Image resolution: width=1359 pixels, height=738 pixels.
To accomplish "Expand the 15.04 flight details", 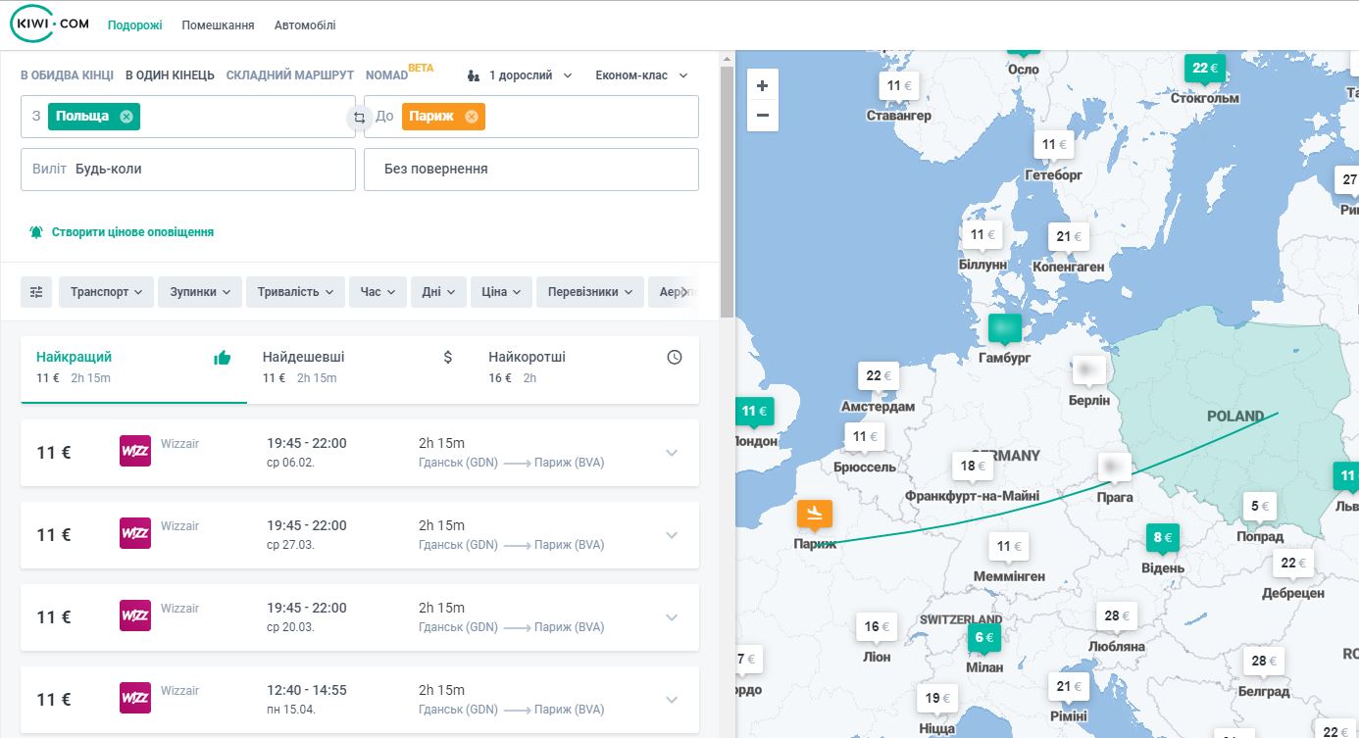I will coord(672,700).
